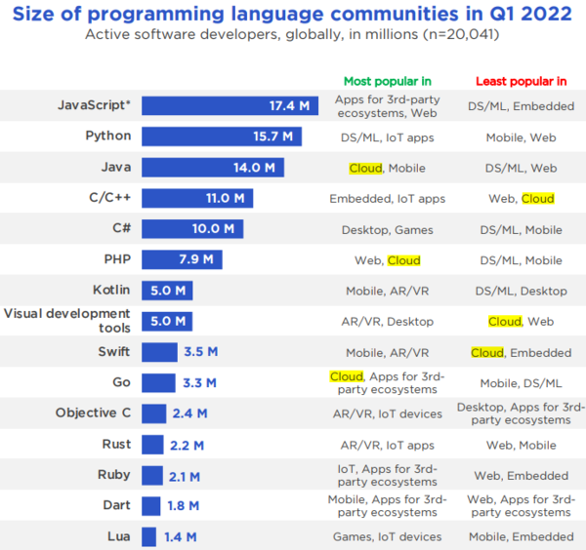Click the Python 15.7 M bar

(221, 137)
